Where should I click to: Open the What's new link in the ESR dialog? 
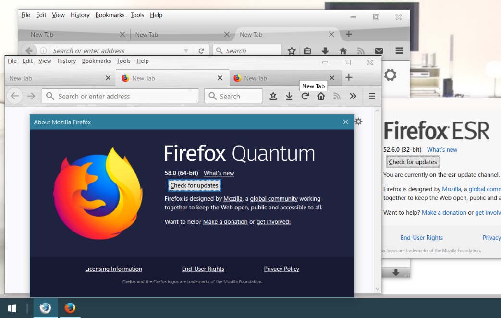442,149
